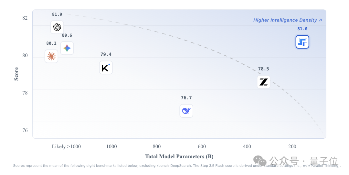349x175 pixels.
Task: Click the 81.9 score label
Action: [57, 14]
